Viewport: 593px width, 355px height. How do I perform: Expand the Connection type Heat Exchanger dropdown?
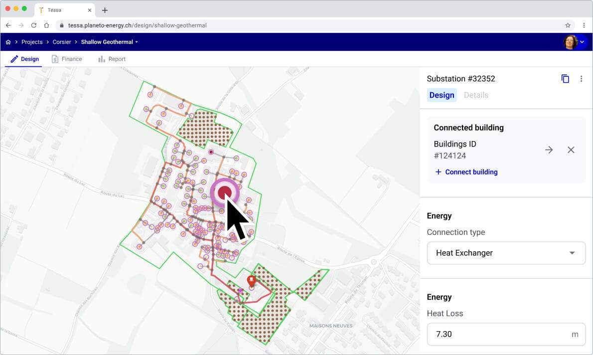505,253
